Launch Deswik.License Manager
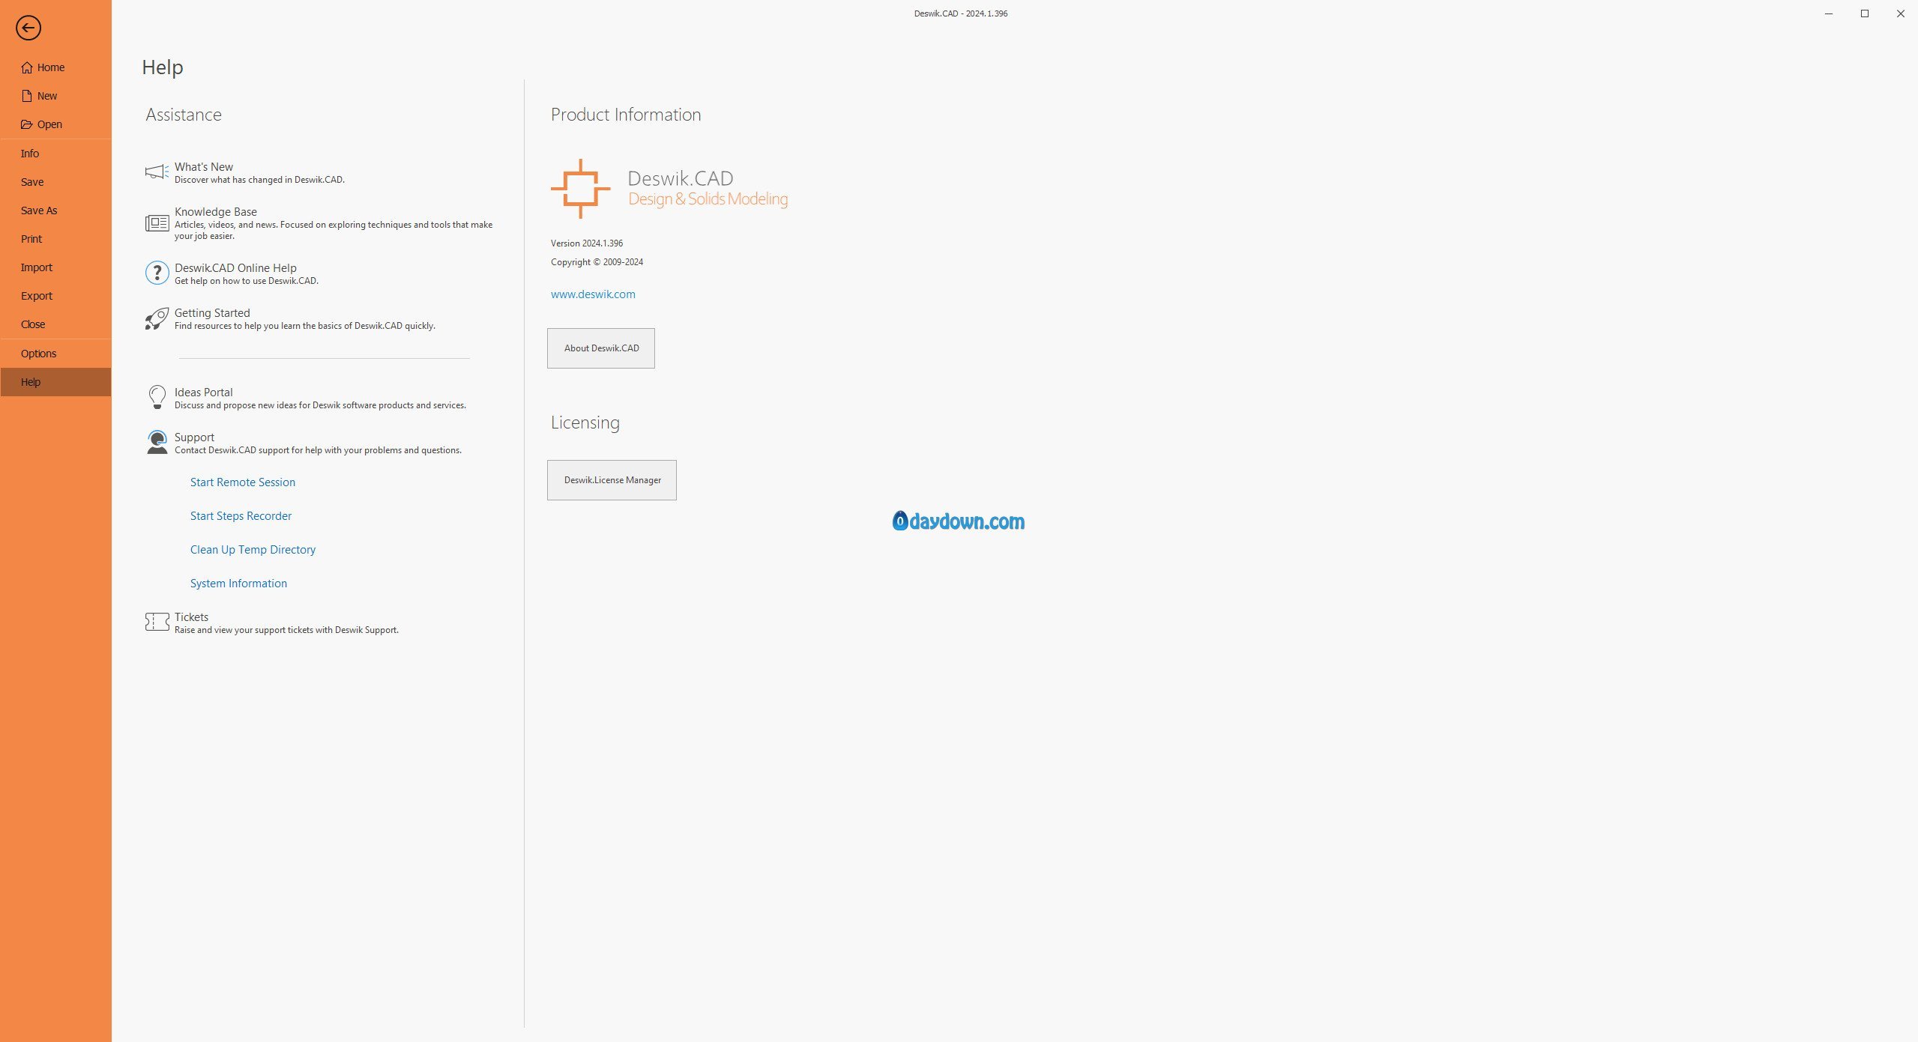 [612, 480]
